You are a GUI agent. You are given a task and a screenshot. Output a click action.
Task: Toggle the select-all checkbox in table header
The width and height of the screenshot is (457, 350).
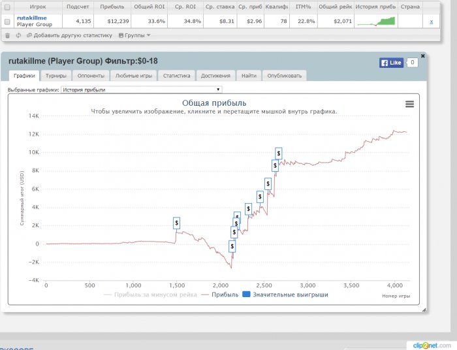coord(7,7)
